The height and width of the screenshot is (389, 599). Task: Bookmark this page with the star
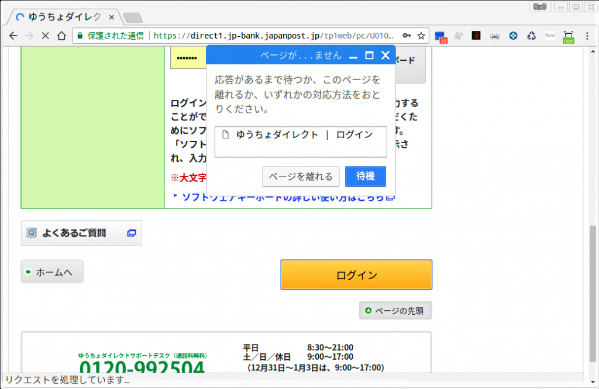tap(421, 36)
